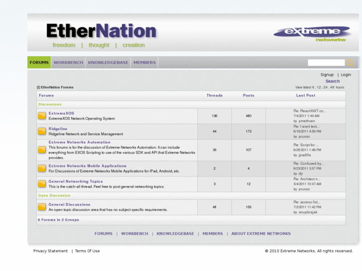Screen dimensions: 362x271
Task: View latest posts from 12 hours
Action: coord(319,88)
